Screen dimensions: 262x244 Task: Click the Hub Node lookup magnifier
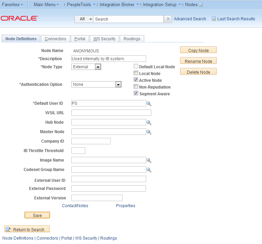149,123
